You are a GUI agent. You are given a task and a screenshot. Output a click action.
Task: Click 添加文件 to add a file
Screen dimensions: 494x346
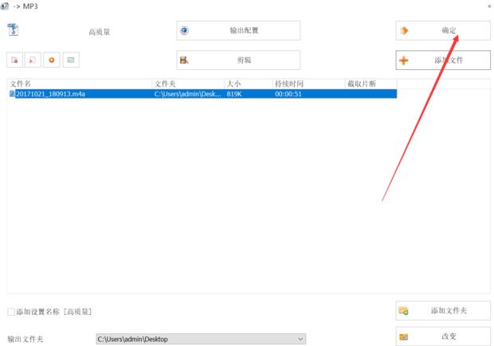pyautogui.click(x=443, y=60)
